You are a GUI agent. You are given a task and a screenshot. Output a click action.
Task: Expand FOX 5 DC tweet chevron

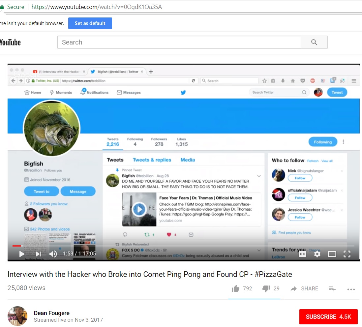pos(259,250)
